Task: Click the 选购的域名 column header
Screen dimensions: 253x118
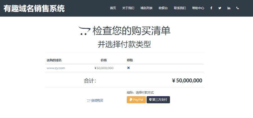Action: (54, 60)
